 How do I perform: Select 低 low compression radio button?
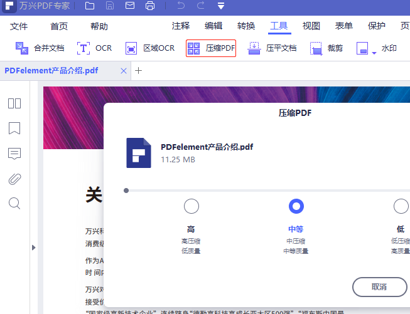[401, 206]
